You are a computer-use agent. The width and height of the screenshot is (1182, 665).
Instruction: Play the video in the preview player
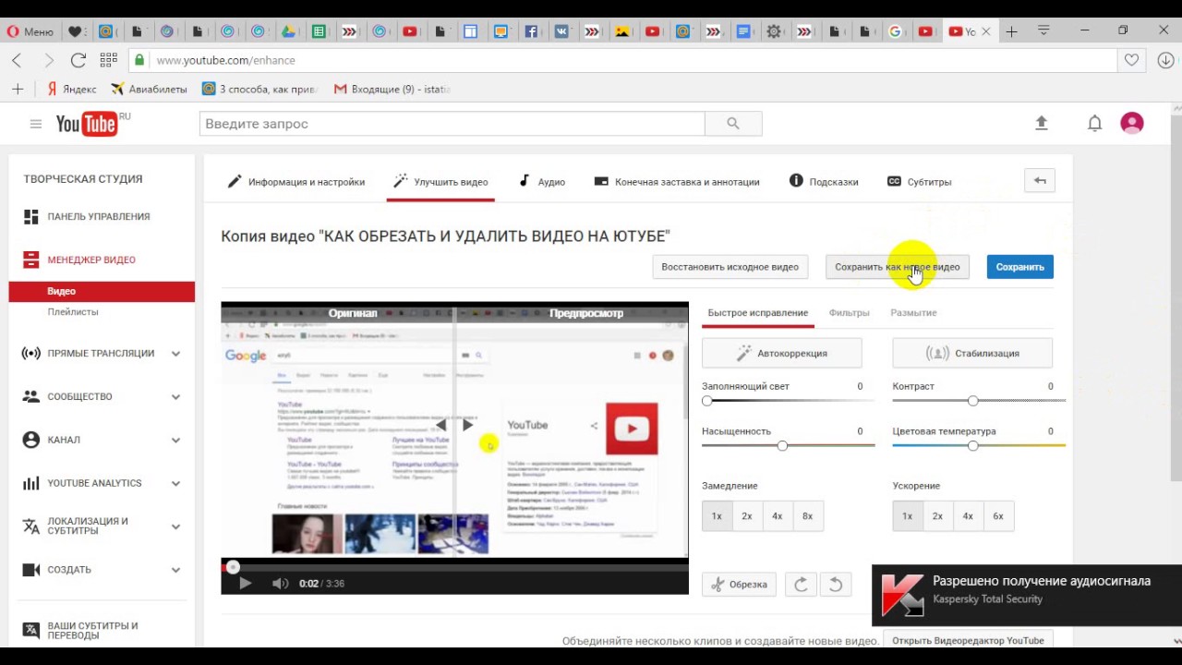245,583
